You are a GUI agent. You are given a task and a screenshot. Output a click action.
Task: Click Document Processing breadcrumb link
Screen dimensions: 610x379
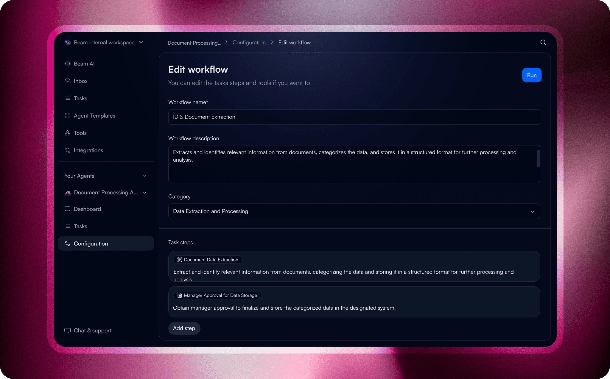pos(194,43)
